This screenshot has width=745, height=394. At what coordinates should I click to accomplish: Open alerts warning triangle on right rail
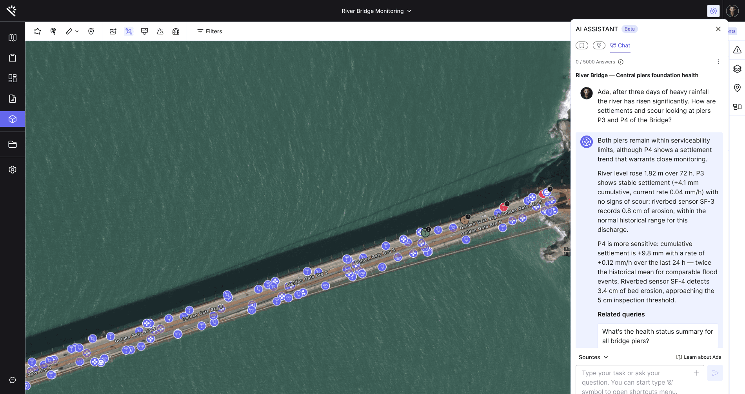737,50
